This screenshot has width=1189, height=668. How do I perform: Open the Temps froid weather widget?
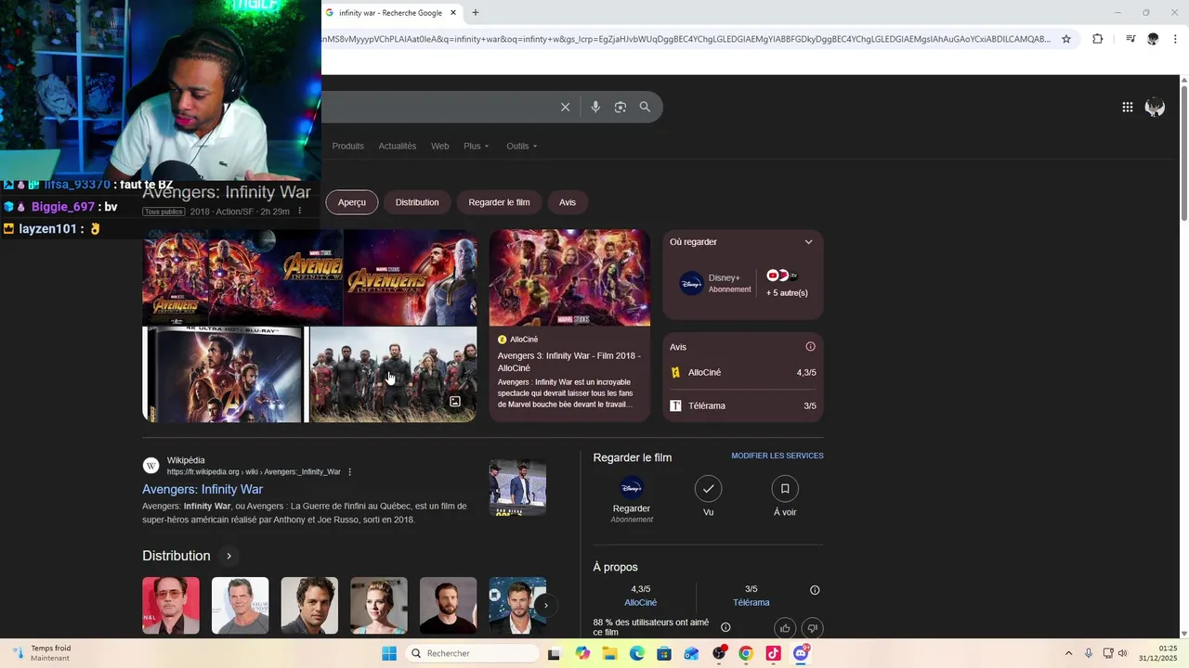(41, 653)
